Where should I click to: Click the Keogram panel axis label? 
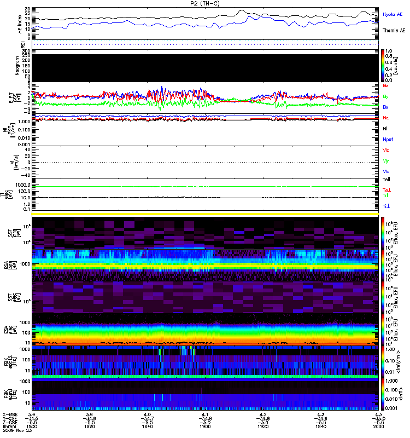[x=17, y=66]
